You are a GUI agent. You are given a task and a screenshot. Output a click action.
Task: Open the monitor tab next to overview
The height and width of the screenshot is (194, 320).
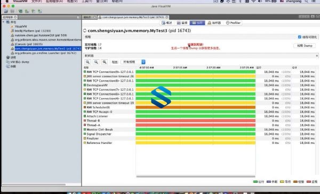pyautogui.click(x=182, y=23)
